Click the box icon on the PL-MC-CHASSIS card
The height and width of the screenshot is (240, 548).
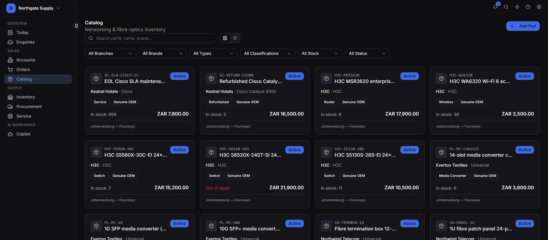pos(441,152)
